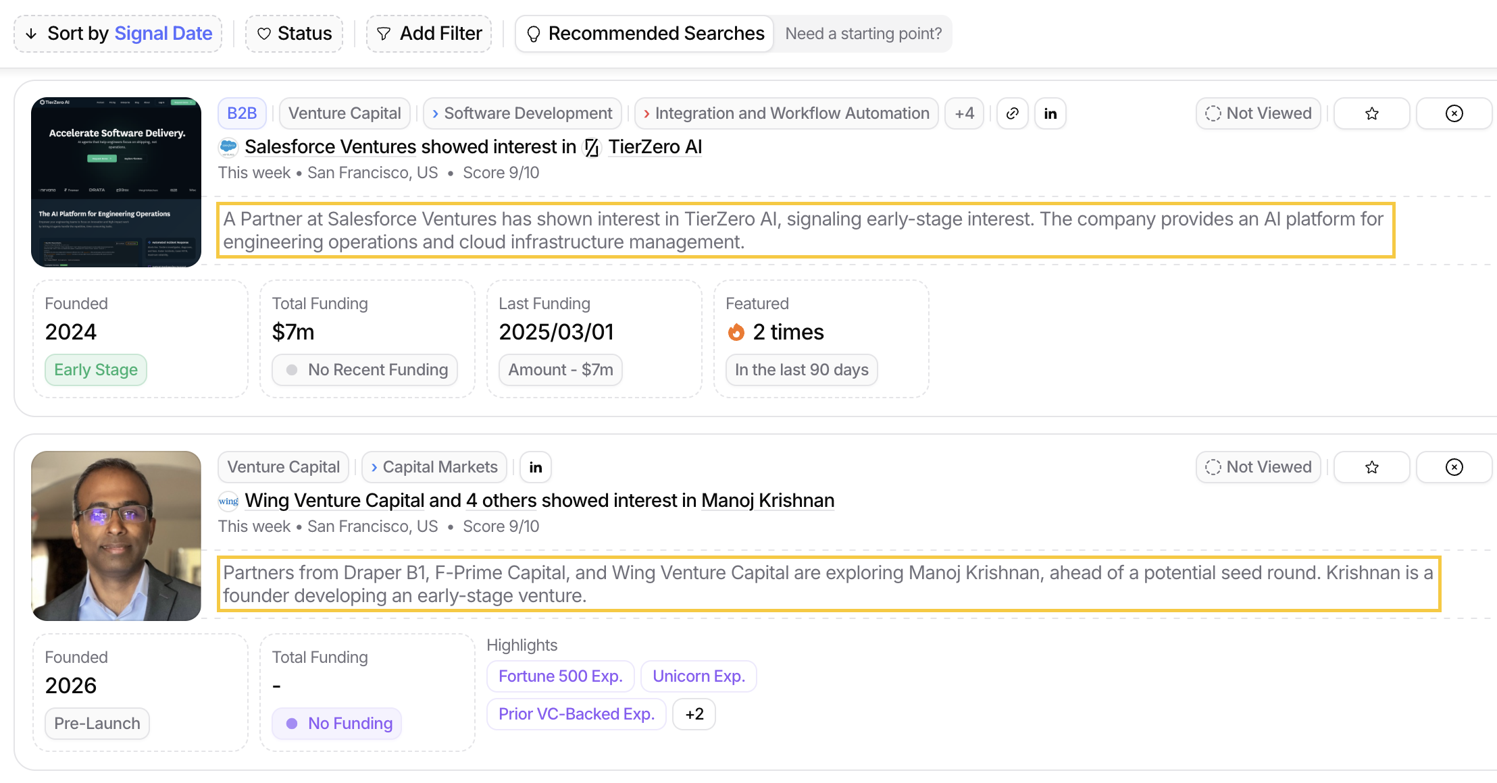Open the Status filter
The image size is (1497, 783).
[x=294, y=34]
